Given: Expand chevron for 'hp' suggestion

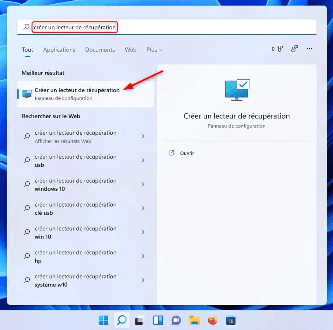Looking at the screenshot, I should (143, 256).
